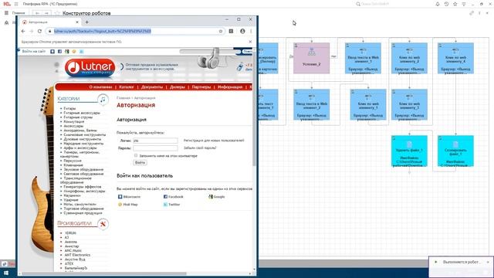Open the Документы menu item
The image size is (494, 278).
coord(152,87)
